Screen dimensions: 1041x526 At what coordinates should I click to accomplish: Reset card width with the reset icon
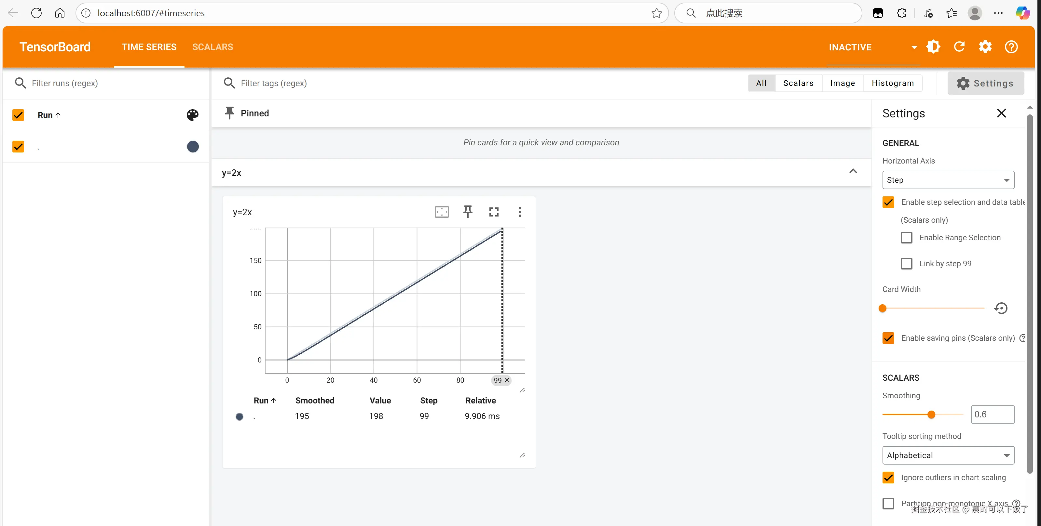pyautogui.click(x=1001, y=309)
